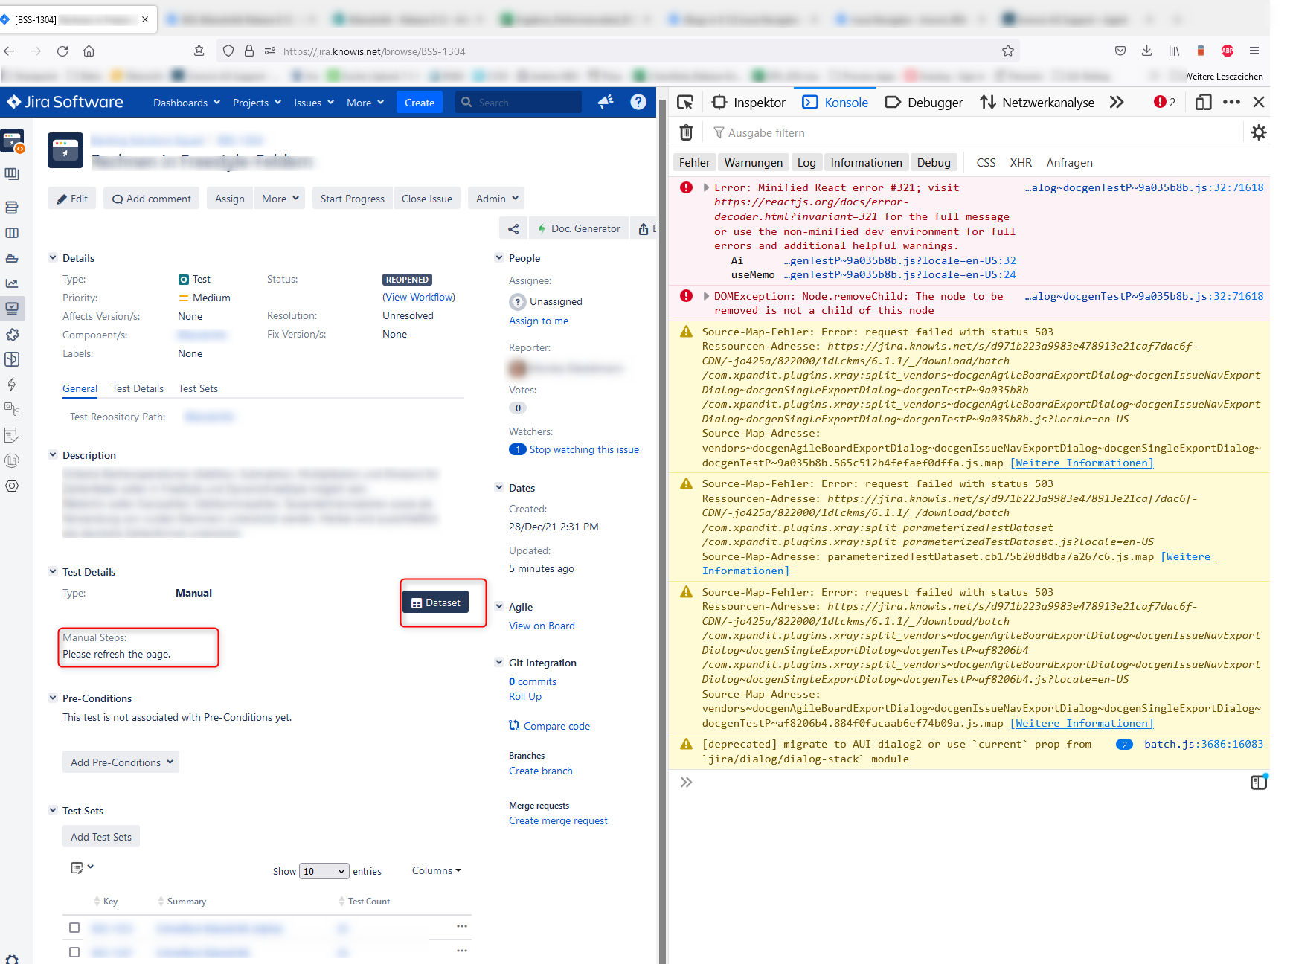The height and width of the screenshot is (964, 1293).
Task: Open the Test Details tab
Action: (137, 388)
